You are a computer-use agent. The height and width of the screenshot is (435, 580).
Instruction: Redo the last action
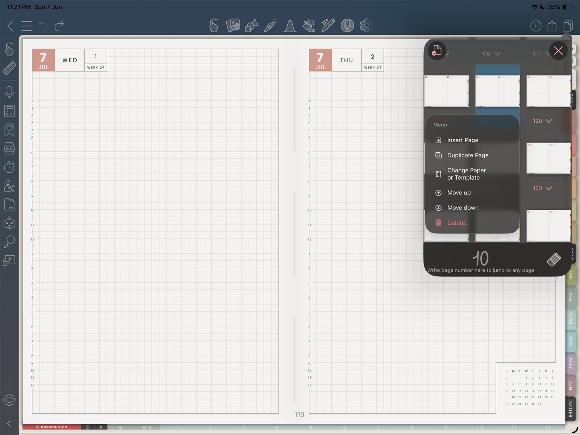point(59,26)
